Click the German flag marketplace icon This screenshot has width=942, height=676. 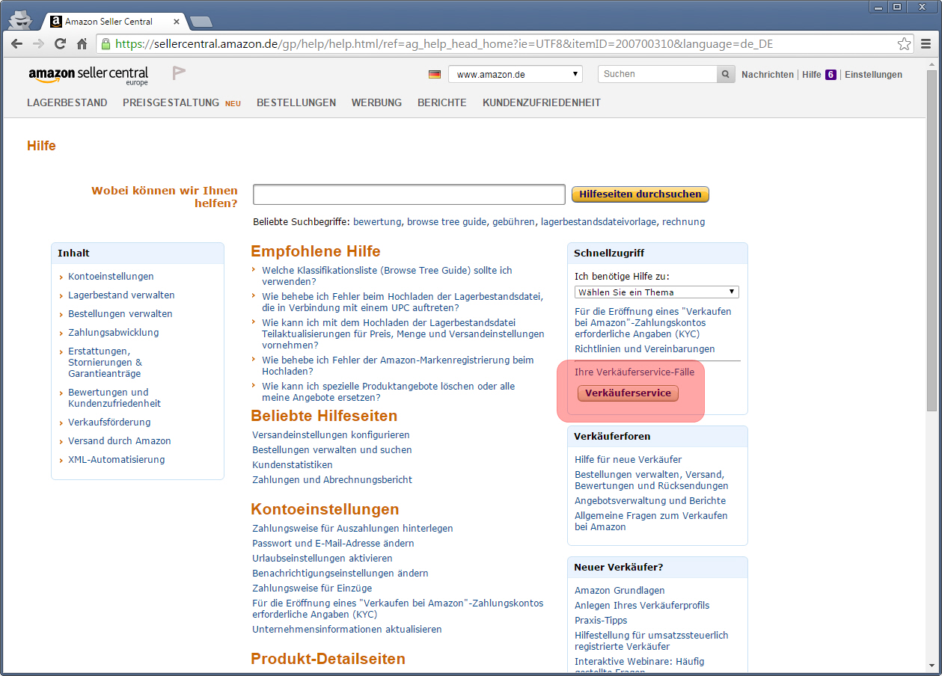coord(434,74)
